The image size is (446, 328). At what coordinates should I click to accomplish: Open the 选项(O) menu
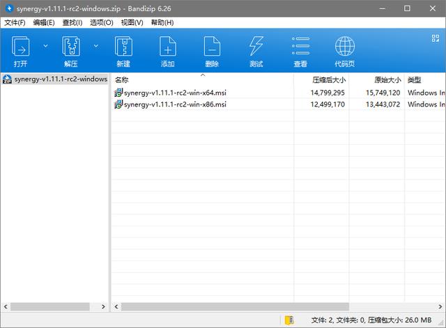[102, 23]
